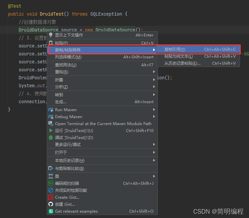Click the Debug Maven icon

click(51, 116)
